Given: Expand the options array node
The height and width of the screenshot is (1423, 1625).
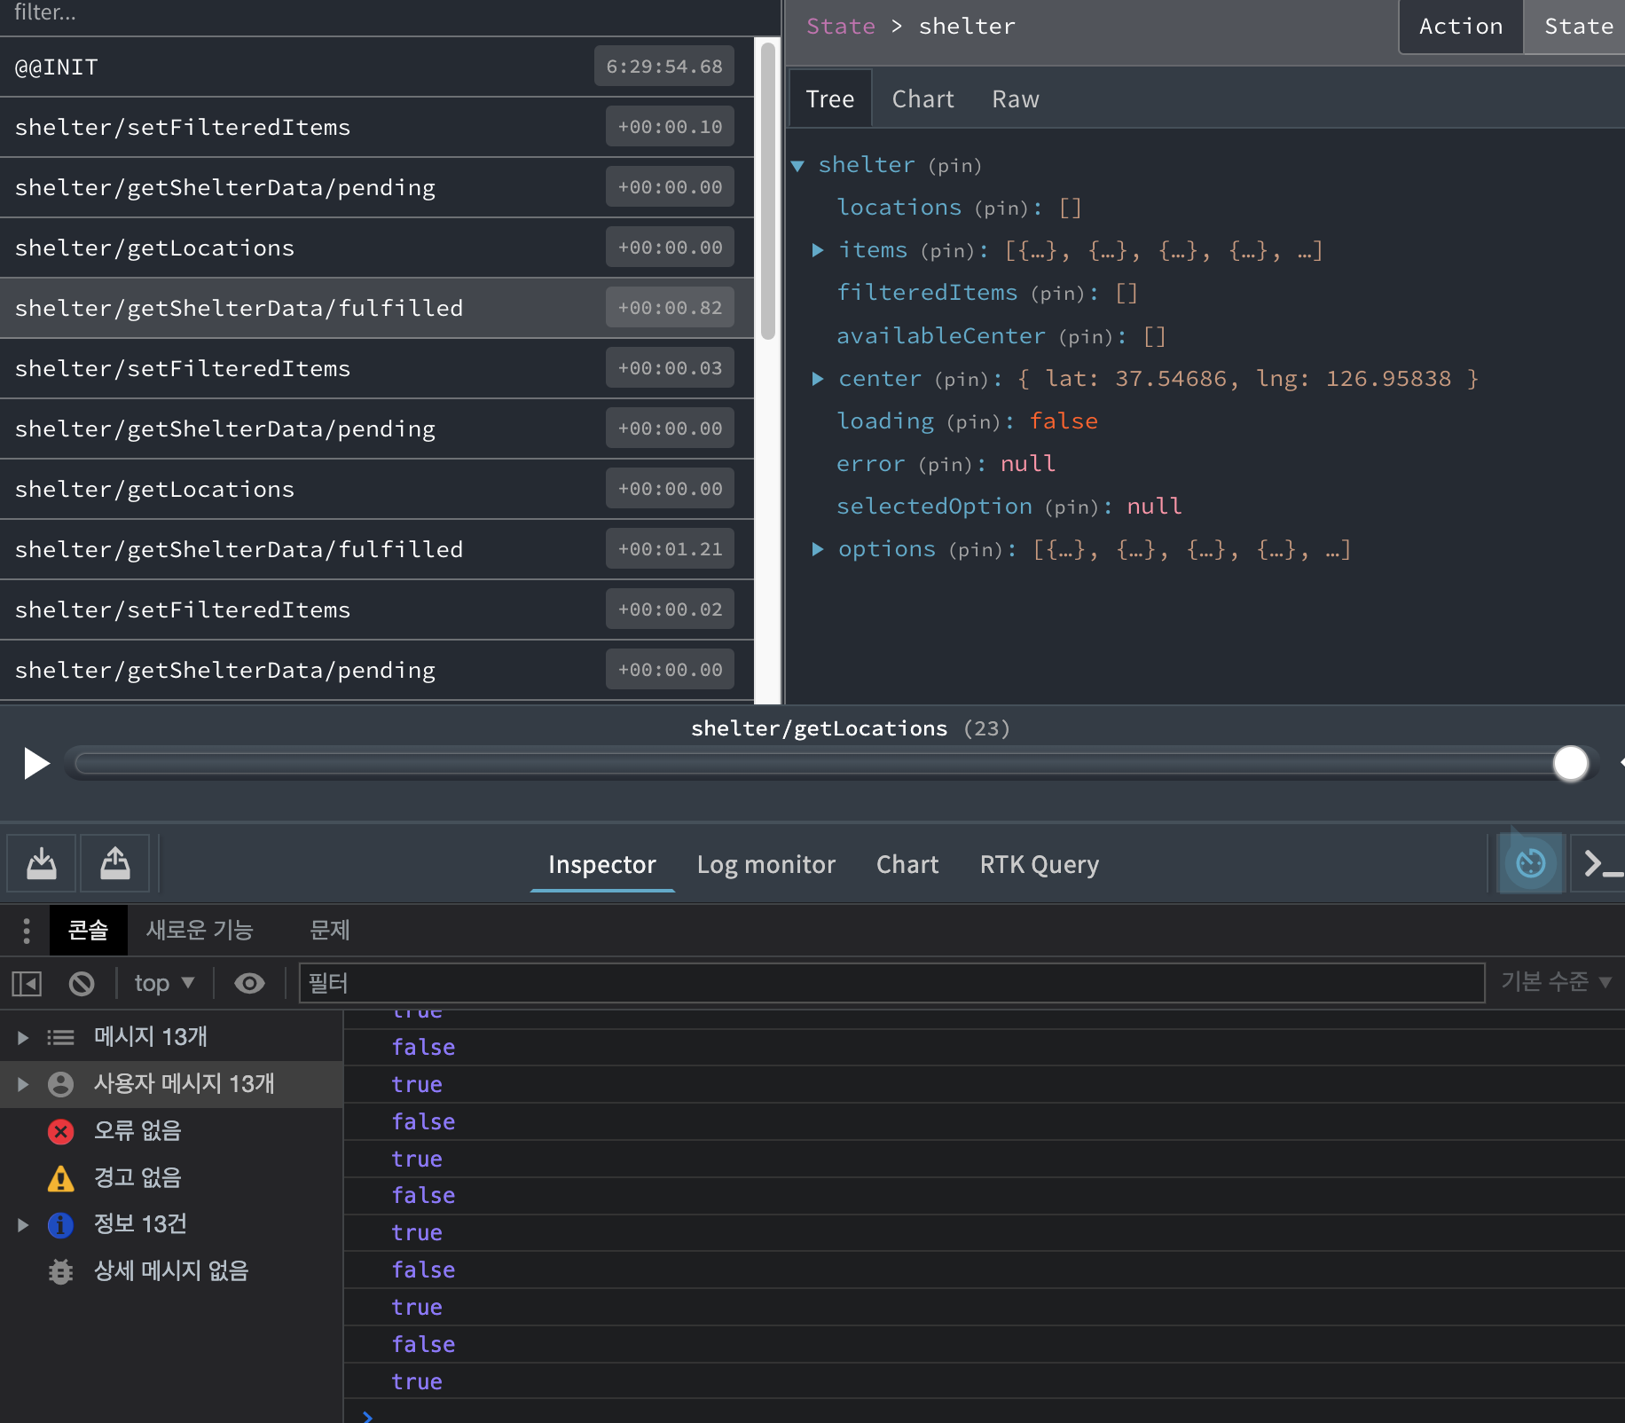Looking at the screenshot, I should 818,550.
